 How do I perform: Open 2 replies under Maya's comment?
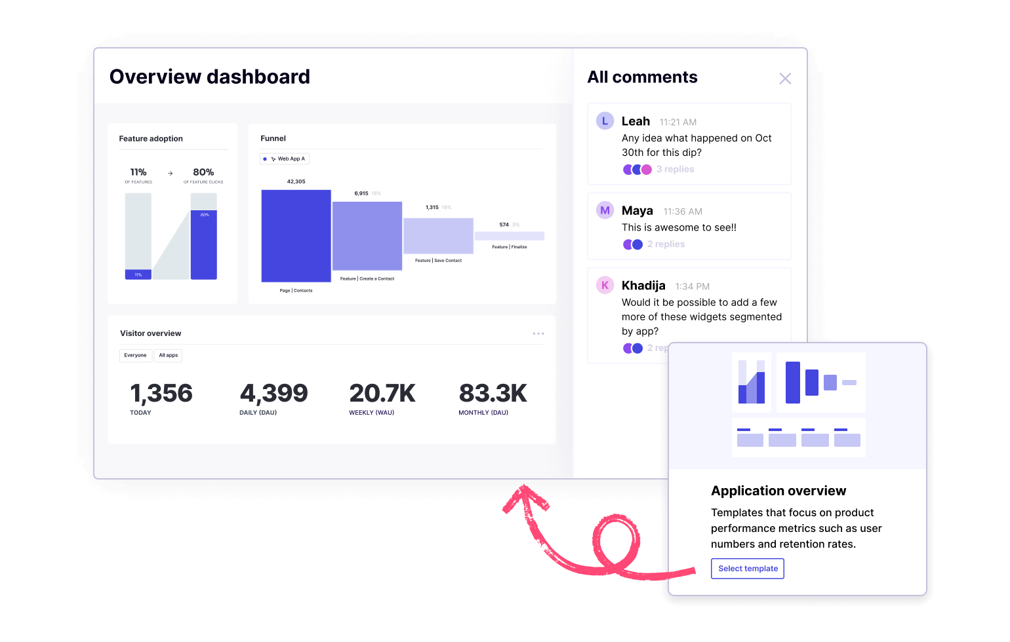point(666,244)
